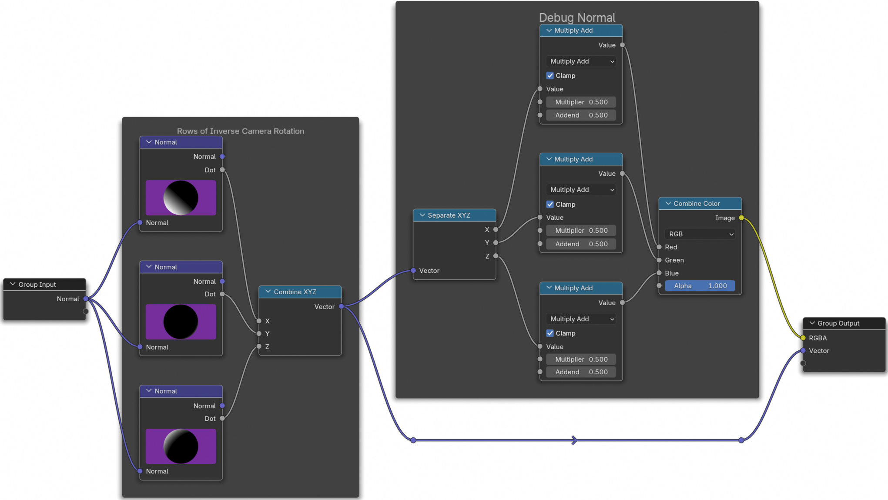The image size is (888, 500).
Task: Disable Clamp on the top Multiply Add node
Action: click(550, 75)
